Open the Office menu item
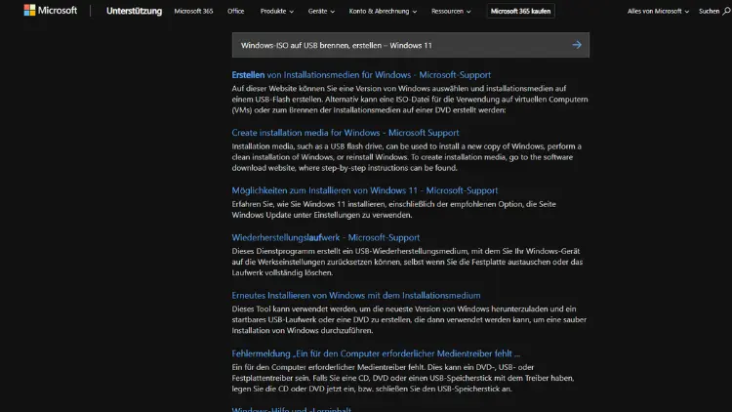The image size is (732, 412). 236,11
